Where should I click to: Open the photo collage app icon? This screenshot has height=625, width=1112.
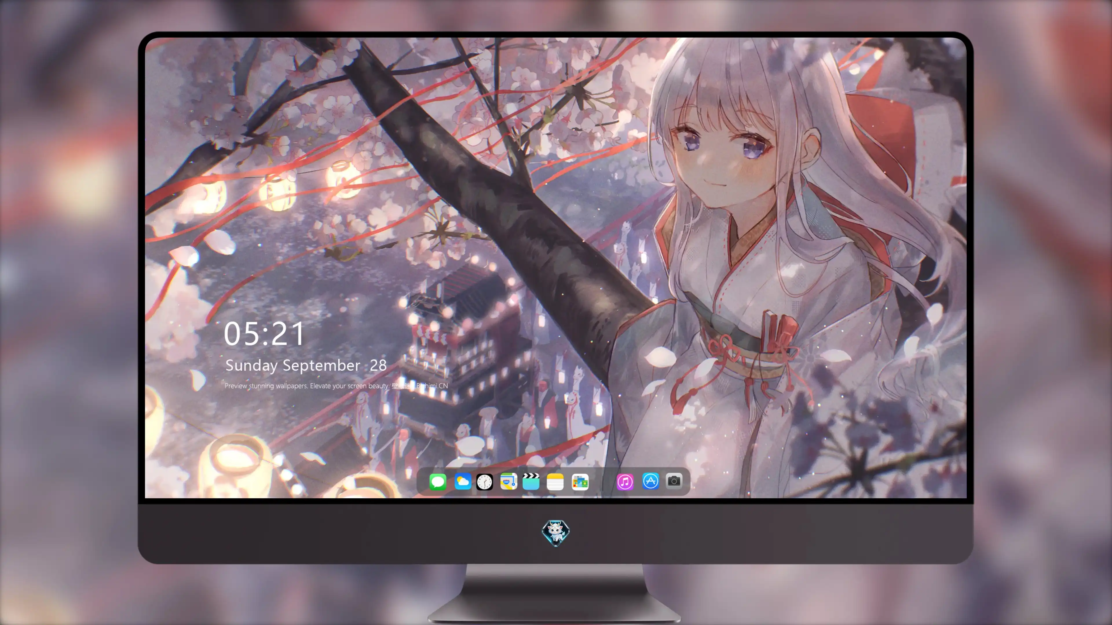[580, 482]
